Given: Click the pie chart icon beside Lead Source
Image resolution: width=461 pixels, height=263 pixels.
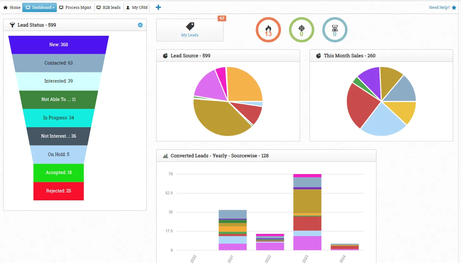Looking at the screenshot, I should pos(165,55).
